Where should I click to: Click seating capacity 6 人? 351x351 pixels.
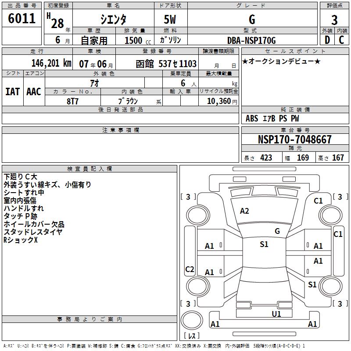tap(189, 83)
